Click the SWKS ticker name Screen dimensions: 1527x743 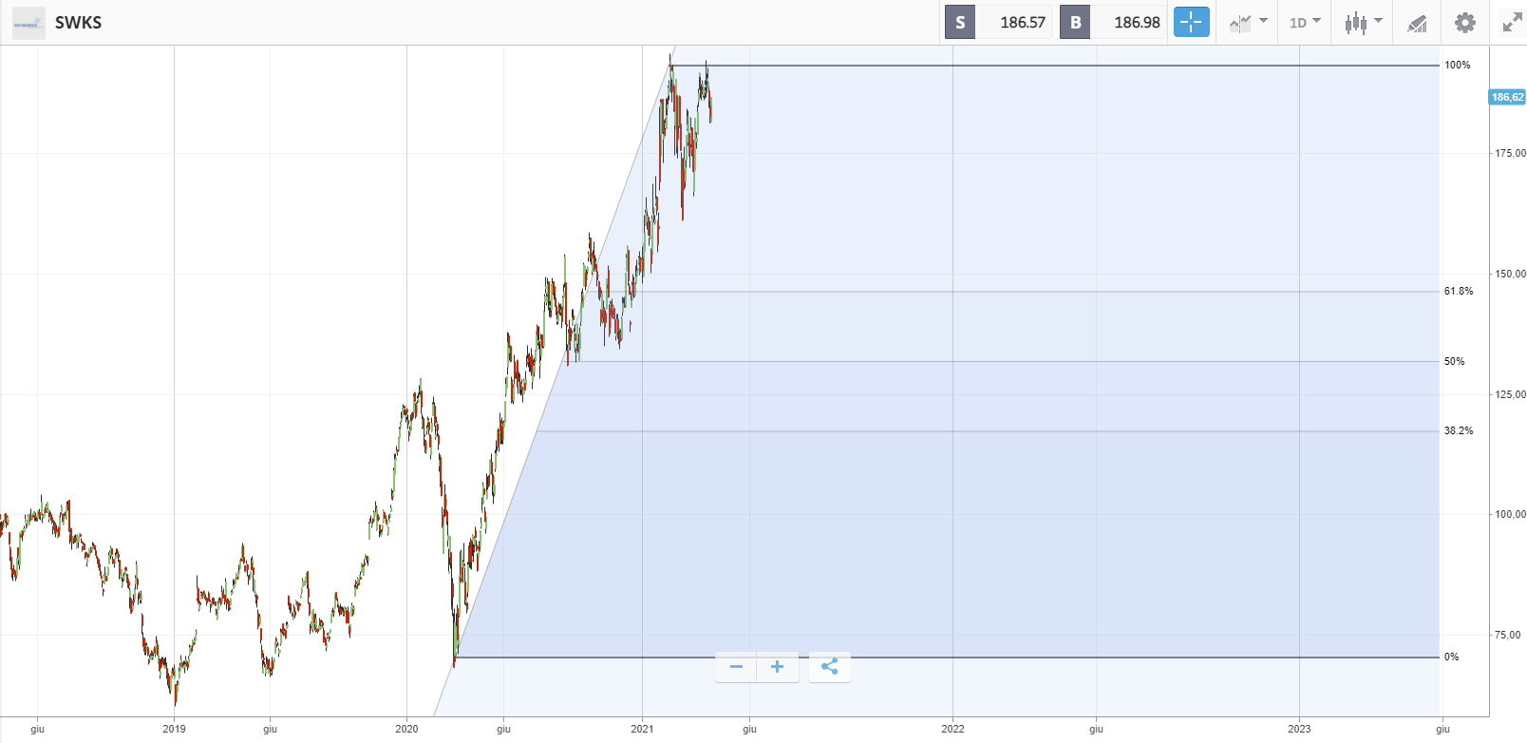[x=78, y=23]
